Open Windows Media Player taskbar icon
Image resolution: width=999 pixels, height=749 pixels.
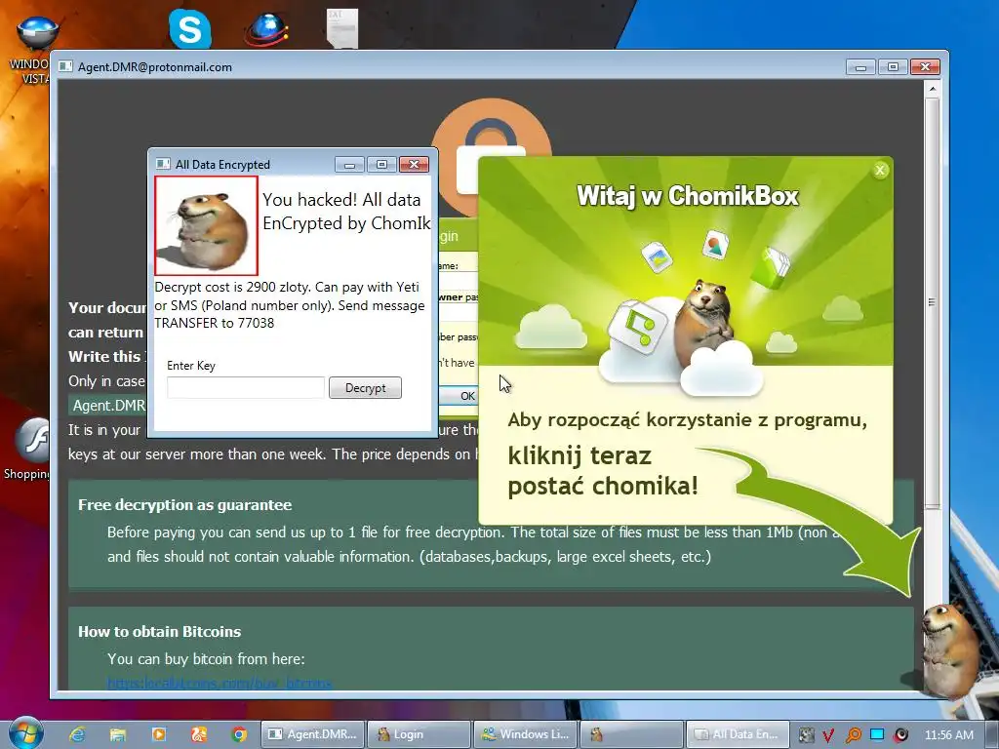159,734
